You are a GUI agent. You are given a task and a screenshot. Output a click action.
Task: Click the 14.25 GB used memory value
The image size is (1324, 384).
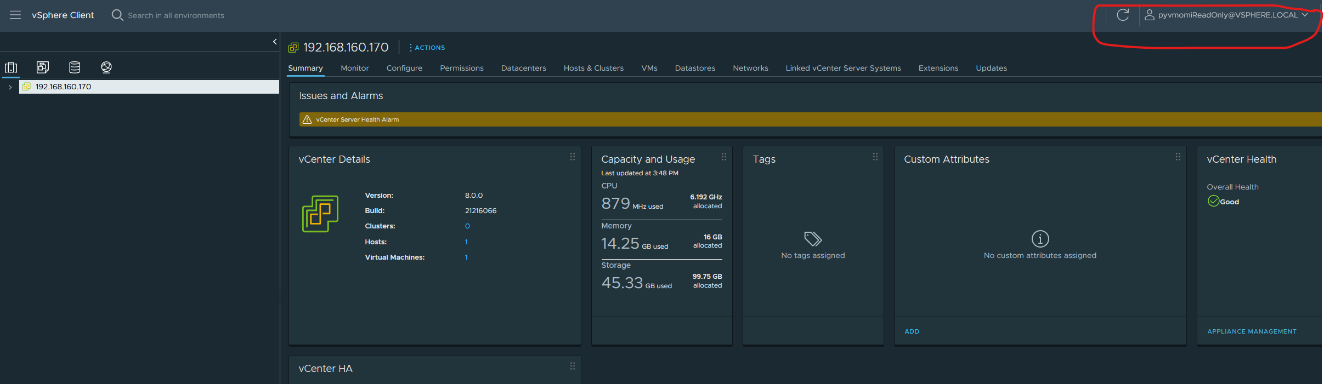pyautogui.click(x=635, y=243)
